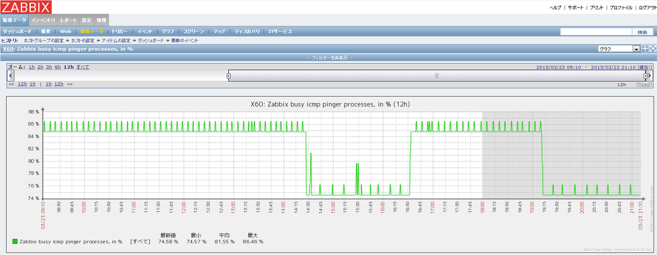Open ITサービス submenu item
657x255 pixels.
click(280, 32)
